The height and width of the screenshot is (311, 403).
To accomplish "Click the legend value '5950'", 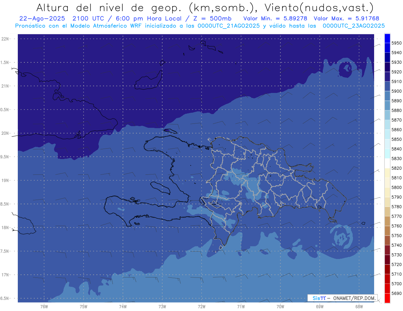I will 397,43.
